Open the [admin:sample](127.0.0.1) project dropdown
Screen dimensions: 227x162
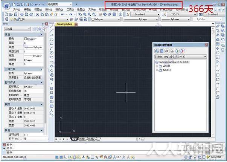181,57
